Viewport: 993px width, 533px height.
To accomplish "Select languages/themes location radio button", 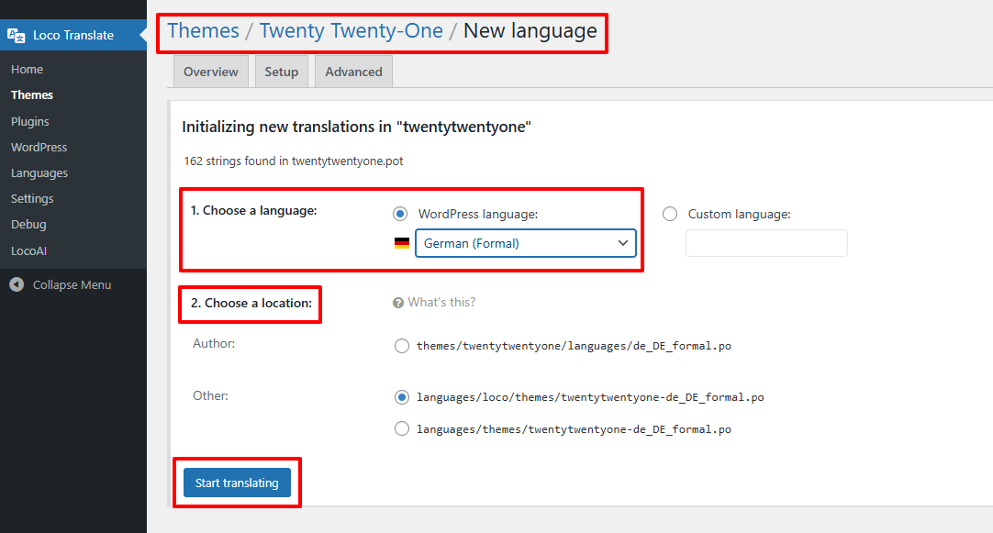I will pyautogui.click(x=401, y=429).
